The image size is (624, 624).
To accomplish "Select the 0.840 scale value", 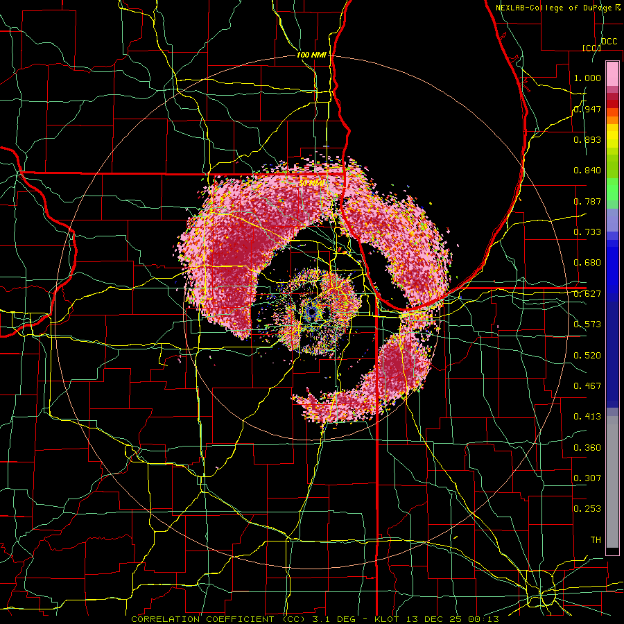I will coord(587,171).
